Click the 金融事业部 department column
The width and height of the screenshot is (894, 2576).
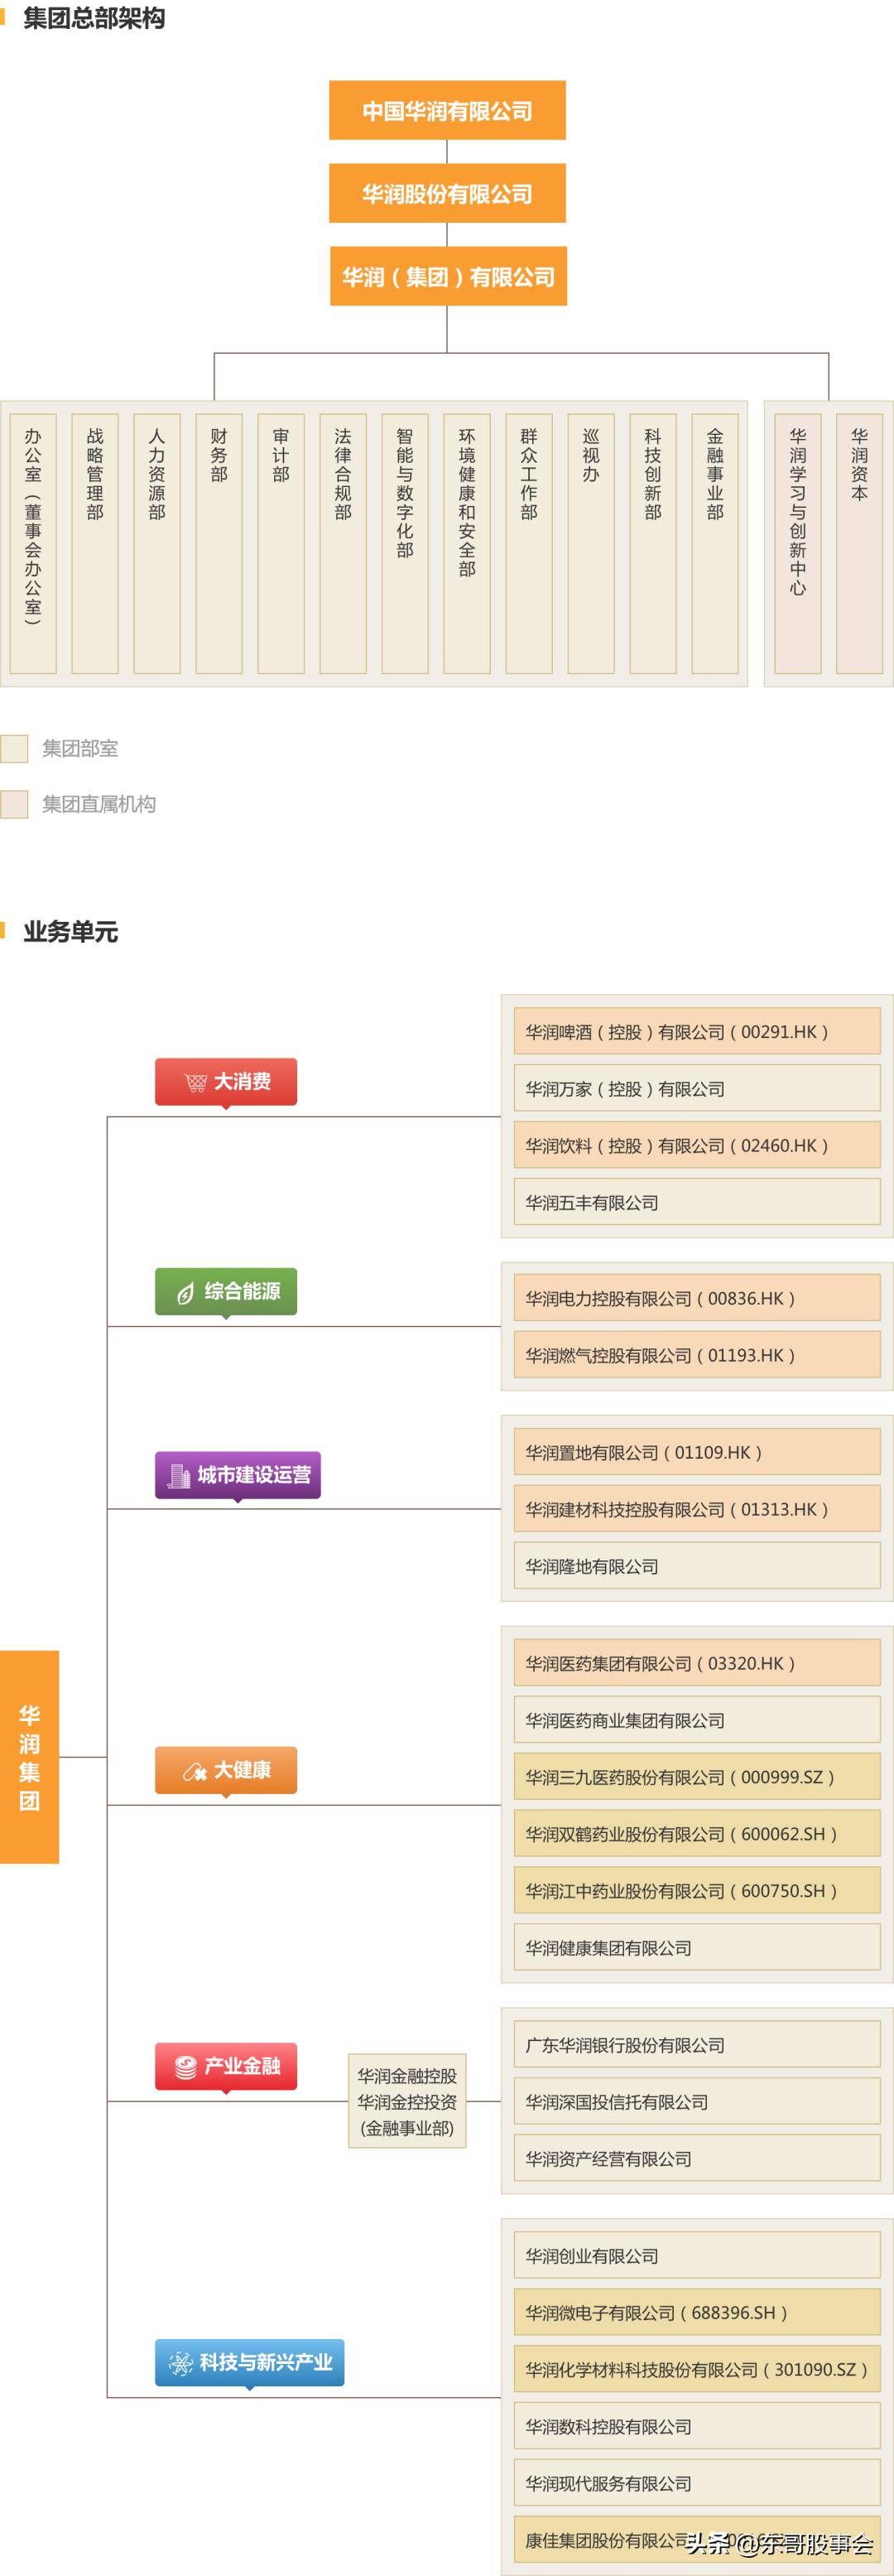pyautogui.click(x=714, y=544)
